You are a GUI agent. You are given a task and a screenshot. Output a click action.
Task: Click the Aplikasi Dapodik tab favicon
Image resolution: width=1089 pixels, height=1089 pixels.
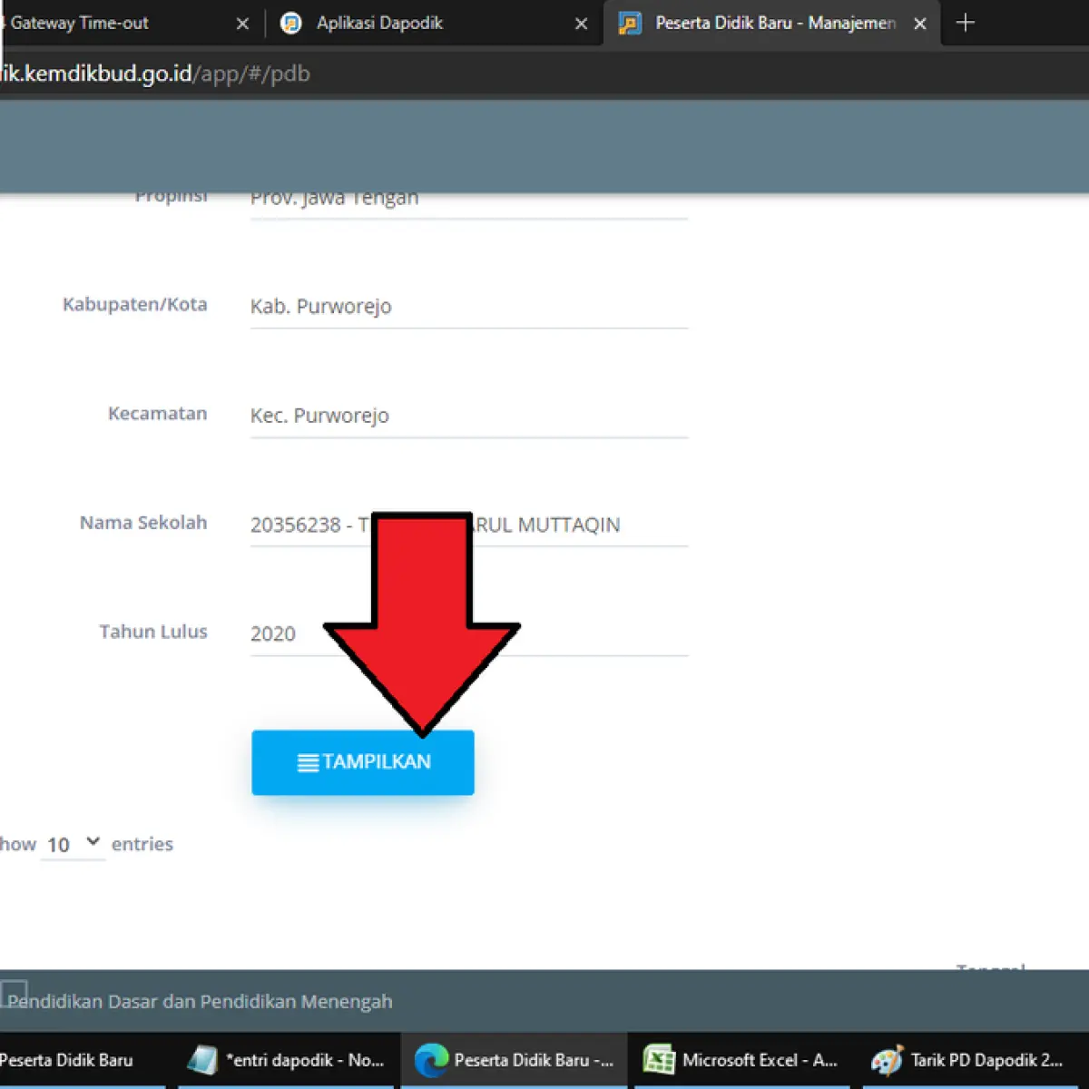tap(290, 23)
